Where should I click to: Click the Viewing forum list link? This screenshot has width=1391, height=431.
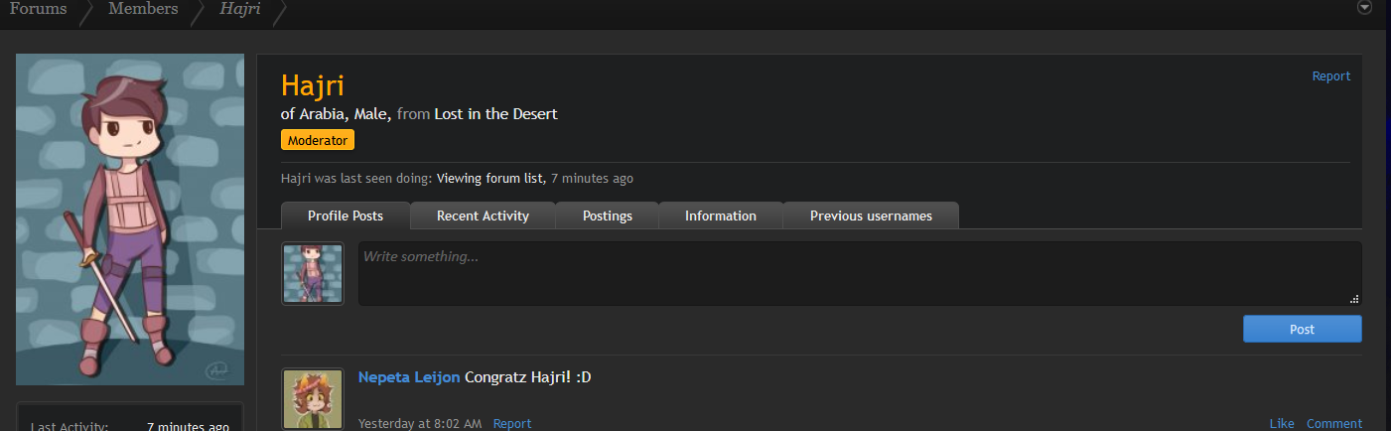click(x=489, y=179)
